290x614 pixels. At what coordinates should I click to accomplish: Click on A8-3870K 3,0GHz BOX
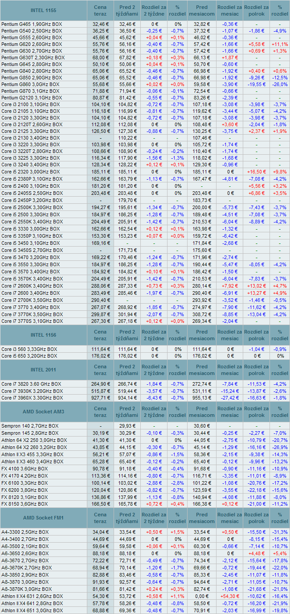click(26, 589)
